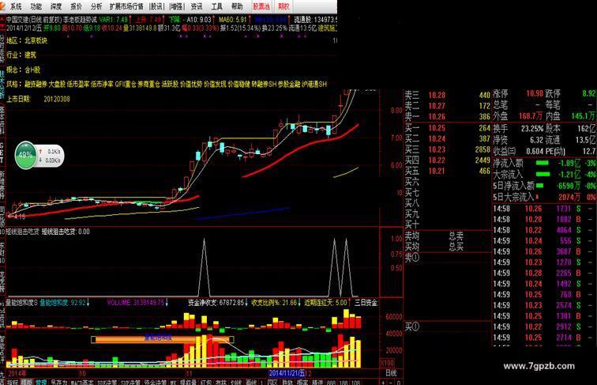The height and width of the screenshot is (385, 597).
Task: Select the trade row with volume 2912
Action: (544, 326)
